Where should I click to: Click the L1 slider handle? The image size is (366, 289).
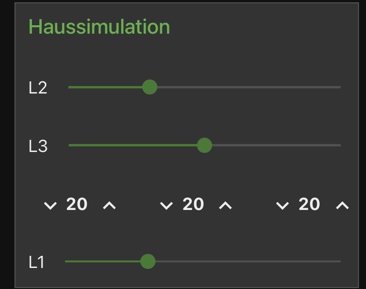pyautogui.click(x=148, y=261)
